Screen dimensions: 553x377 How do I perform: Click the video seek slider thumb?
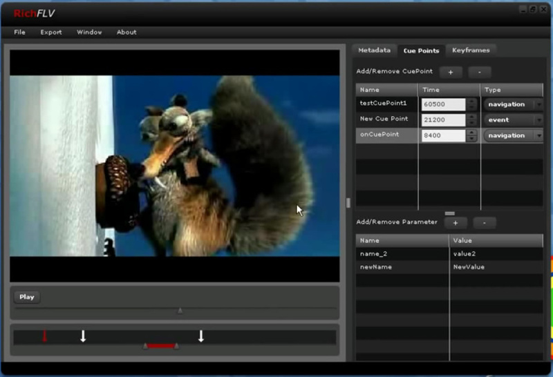[x=180, y=311]
